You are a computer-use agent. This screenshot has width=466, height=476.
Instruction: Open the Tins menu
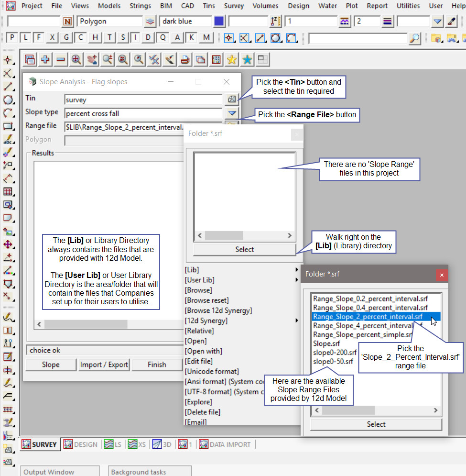click(208, 6)
